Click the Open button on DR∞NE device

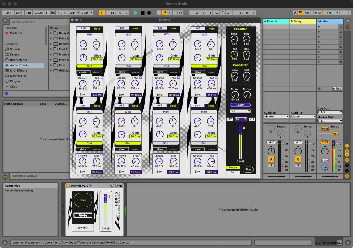click(x=83, y=200)
